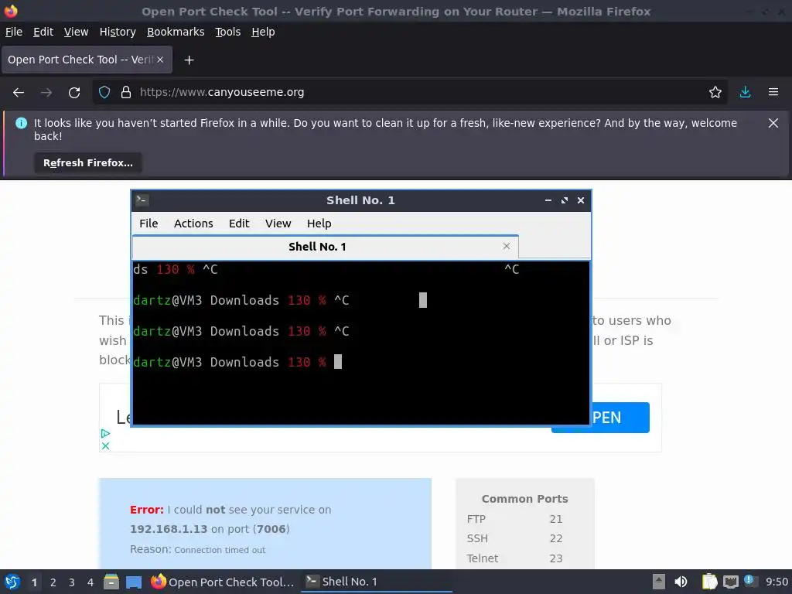Click SSH in Common Ports list
The width and height of the screenshot is (792, 594).
(x=477, y=538)
